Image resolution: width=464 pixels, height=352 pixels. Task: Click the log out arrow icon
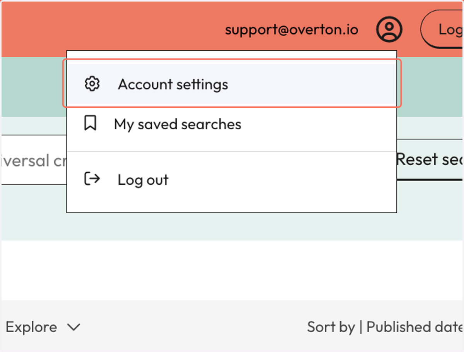click(92, 179)
